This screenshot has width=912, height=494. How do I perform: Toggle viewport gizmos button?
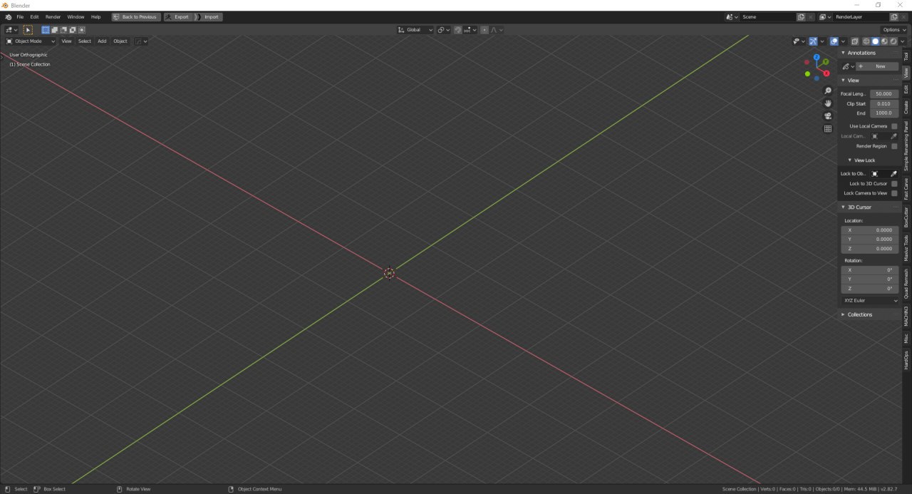coord(813,41)
